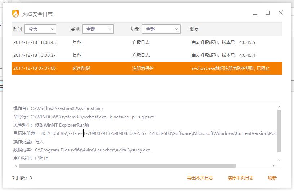The width and height of the screenshot is (294, 191).
Task: Click the Huorong flame shield logo
Action: 15,14
